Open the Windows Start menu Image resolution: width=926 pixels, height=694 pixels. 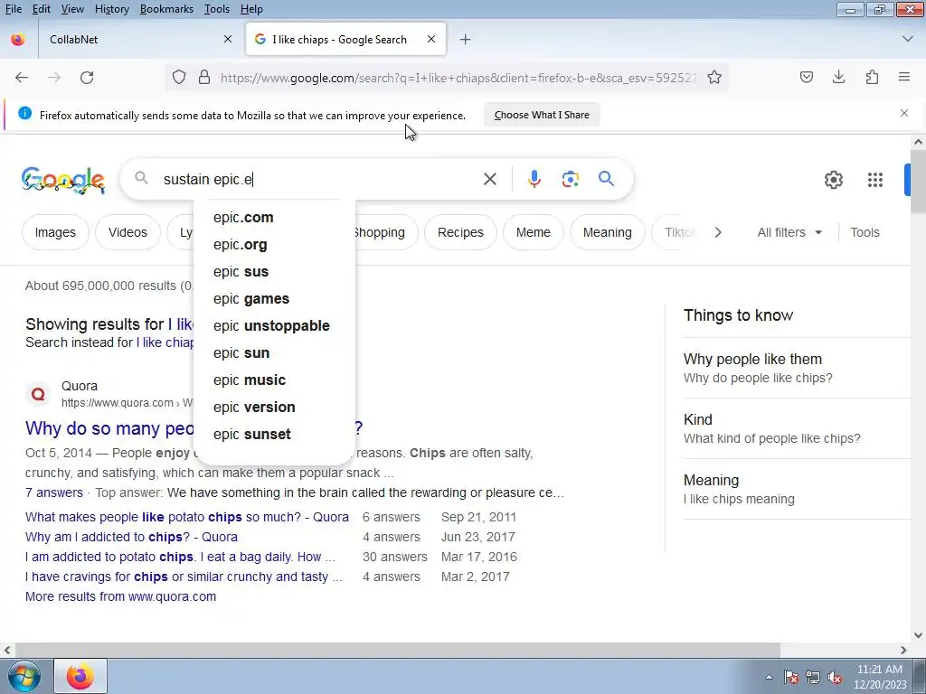(24, 676)
